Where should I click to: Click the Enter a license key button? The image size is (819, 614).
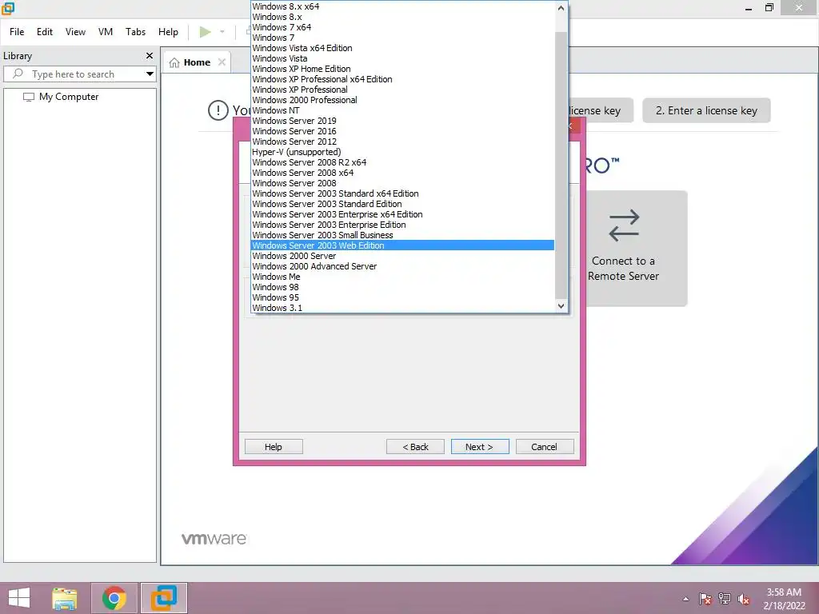click(x=706, y=110)
